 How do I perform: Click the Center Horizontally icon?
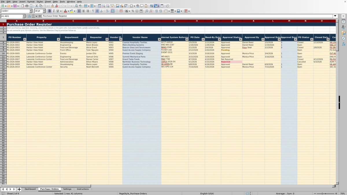tap(83, 11)
